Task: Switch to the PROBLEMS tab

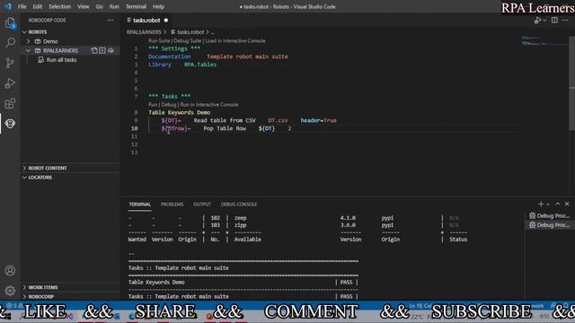Action: [172, 205]
